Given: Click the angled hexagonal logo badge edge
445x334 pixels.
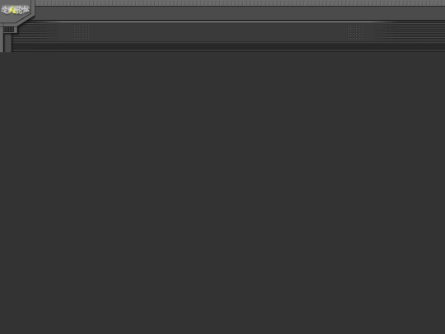Looking at the screenshot, I should coord(25,19).
